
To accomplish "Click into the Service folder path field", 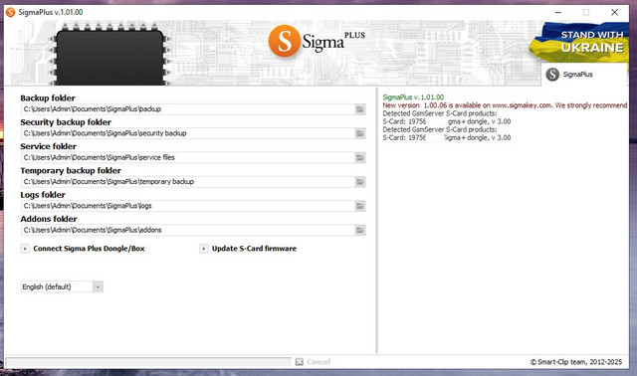I will [188, 157].
